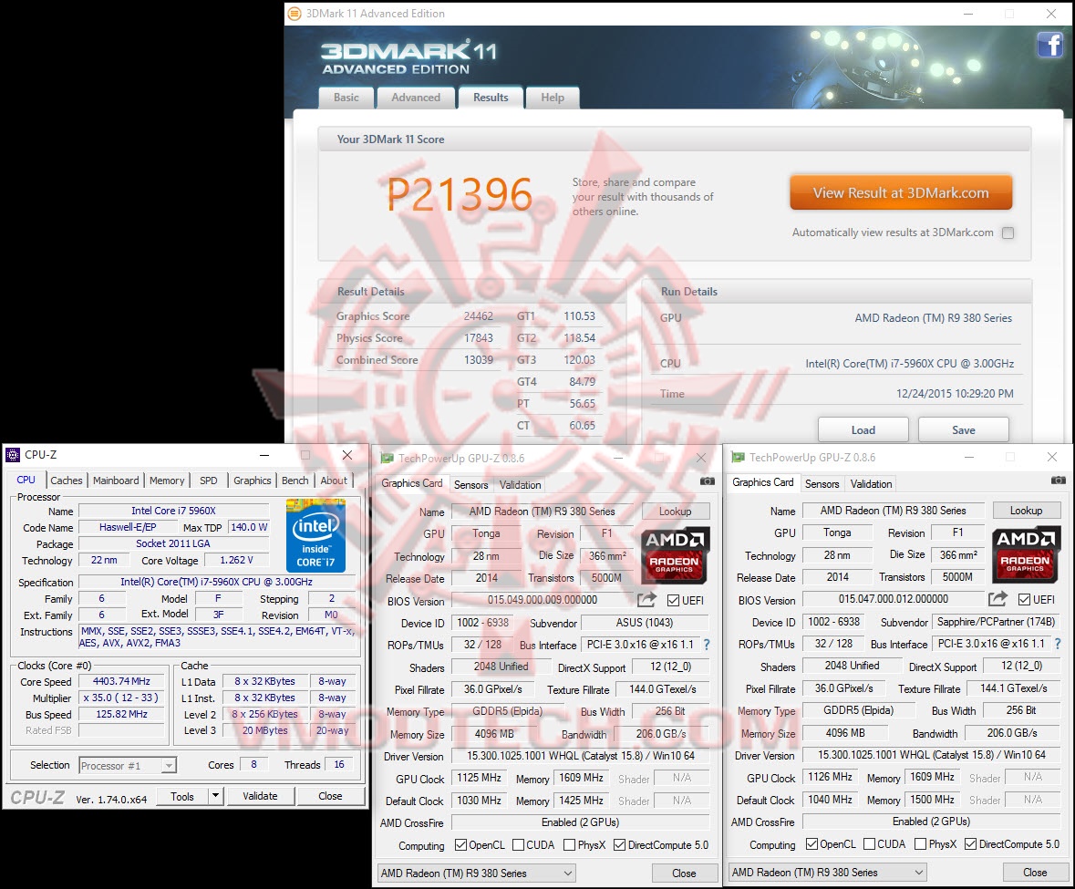Click the Physics Score value 17843
Viewport: 1075px width, 889px height.
(478, 338)
